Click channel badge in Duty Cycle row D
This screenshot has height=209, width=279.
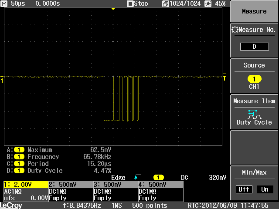19,170
